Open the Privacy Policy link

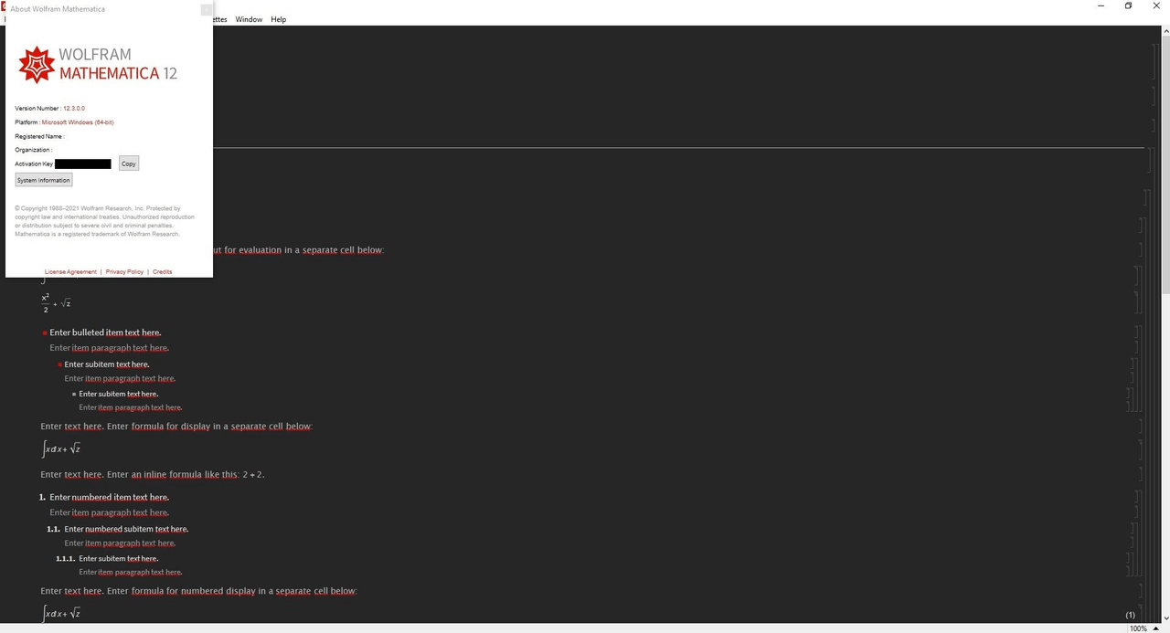(x=124, y=271)
